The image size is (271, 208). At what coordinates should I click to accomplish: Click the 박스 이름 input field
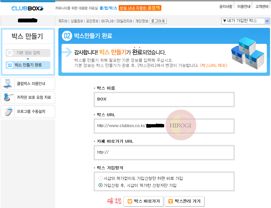tap(164, 100)
